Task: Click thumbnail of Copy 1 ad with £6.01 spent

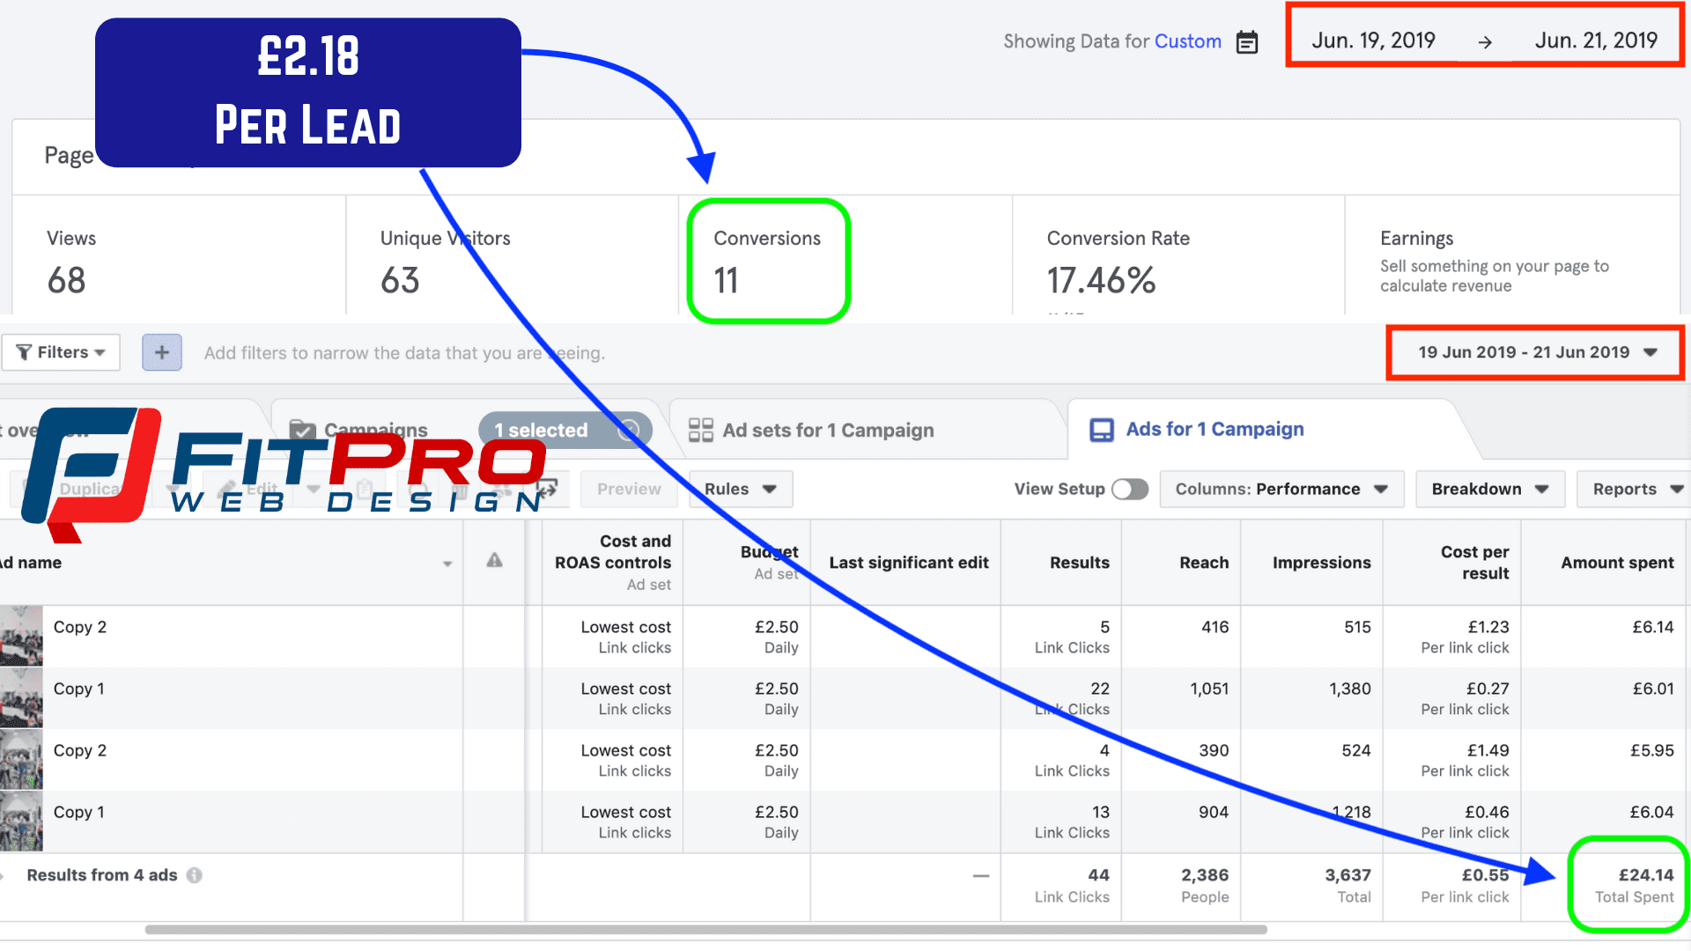Action: pos(21,697)
